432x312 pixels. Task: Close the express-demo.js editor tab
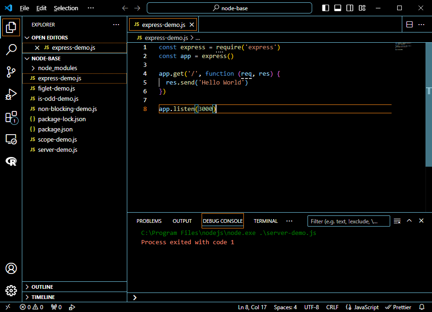(x=192, y=25)
